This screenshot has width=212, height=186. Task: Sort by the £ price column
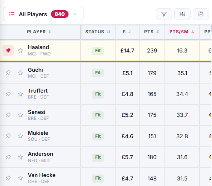pos(127,32)
